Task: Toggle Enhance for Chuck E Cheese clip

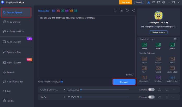Action: [151, 90]
